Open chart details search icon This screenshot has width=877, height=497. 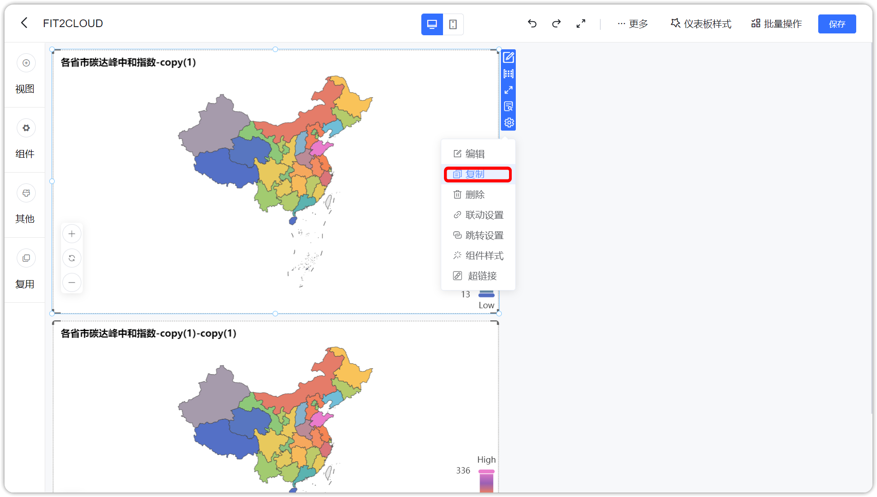(509, 106)
